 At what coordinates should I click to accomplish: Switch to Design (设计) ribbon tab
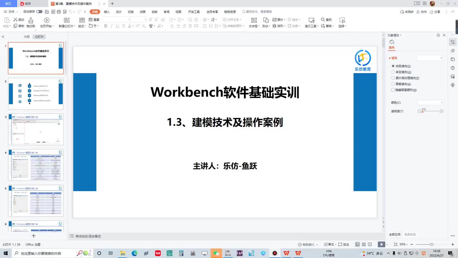pyautogui.click(x=119, y=12)
